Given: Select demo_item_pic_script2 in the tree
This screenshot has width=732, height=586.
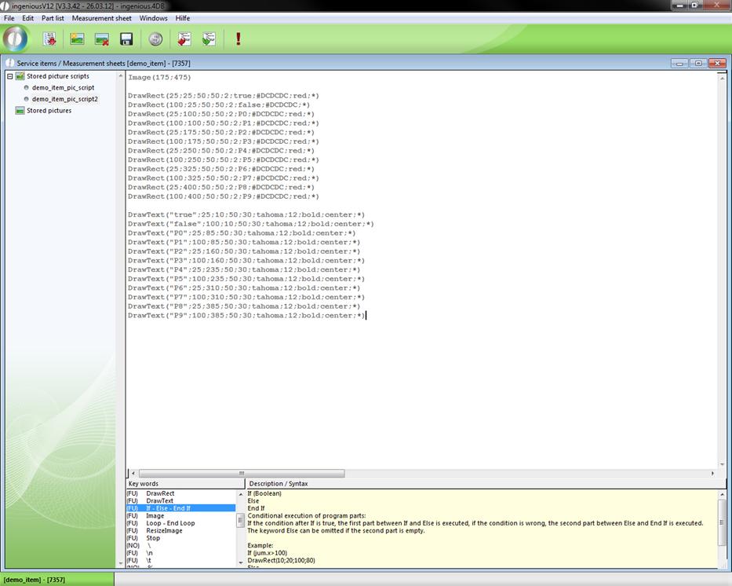Looking at the screenshot, I should 64,99.
